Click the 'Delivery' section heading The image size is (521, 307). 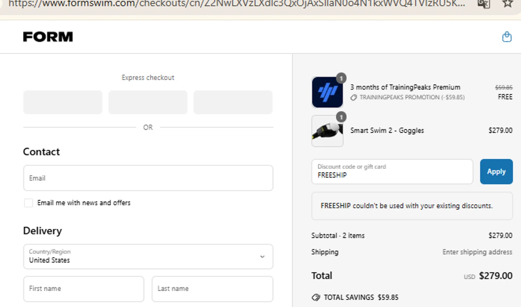point(42,231)
